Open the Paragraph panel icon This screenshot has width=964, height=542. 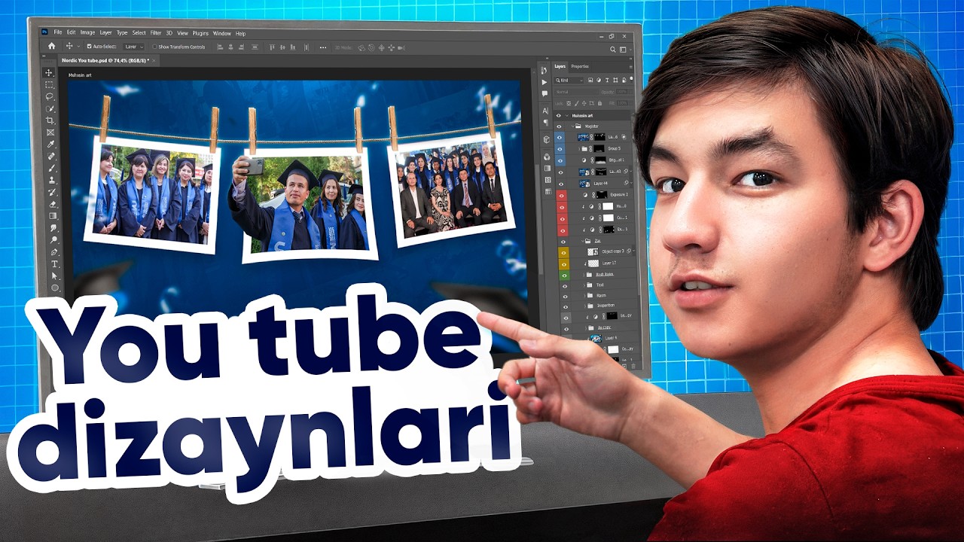pyautogui.click(x=545, y=122)
